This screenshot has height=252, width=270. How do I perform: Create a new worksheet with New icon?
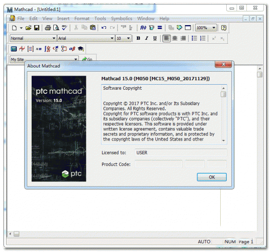point(15,28)
